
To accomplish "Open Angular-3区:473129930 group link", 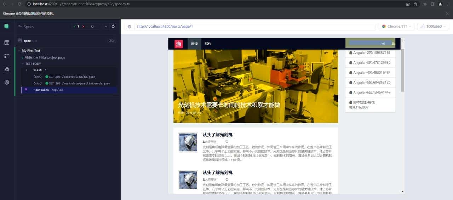I will 370,63.
